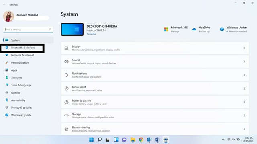The width and height of the screenshot is (257, 144).
Task: Click the Windows Update sync icon in the header
Action: coord(222,29)
